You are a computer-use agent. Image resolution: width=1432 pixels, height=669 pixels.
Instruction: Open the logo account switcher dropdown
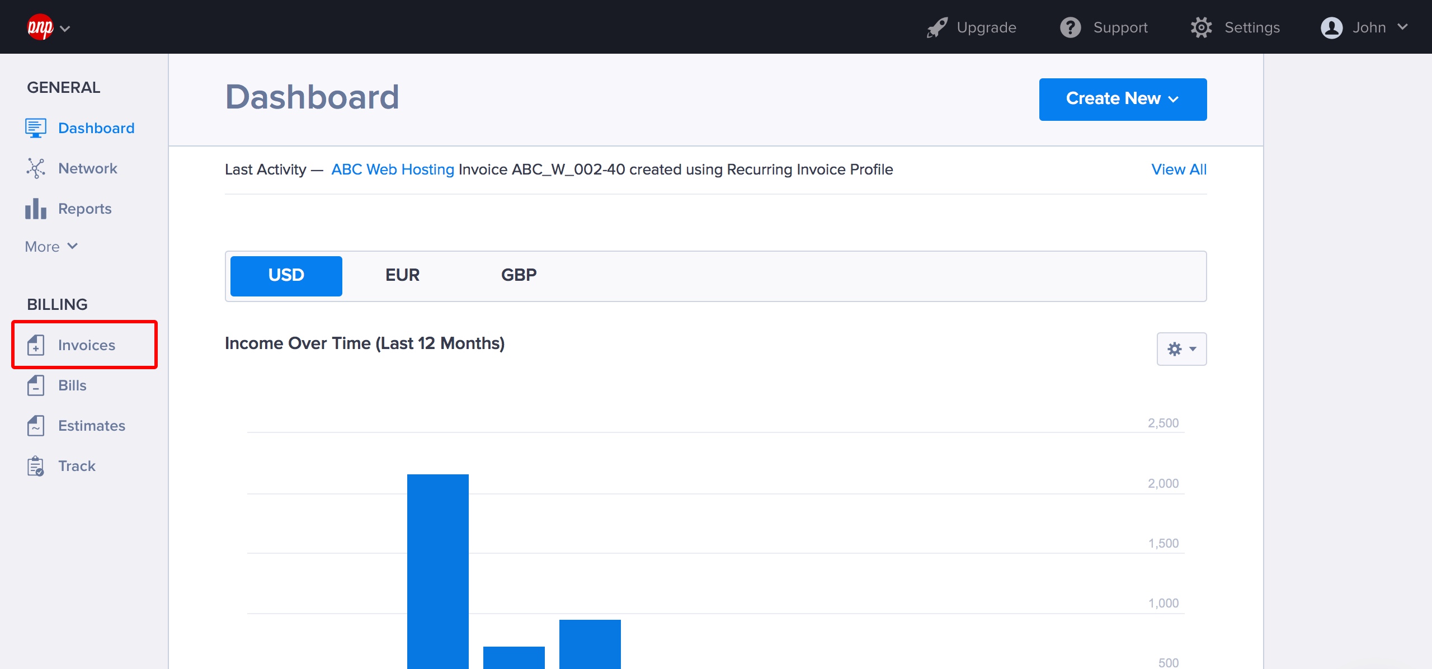coord(49,27)
